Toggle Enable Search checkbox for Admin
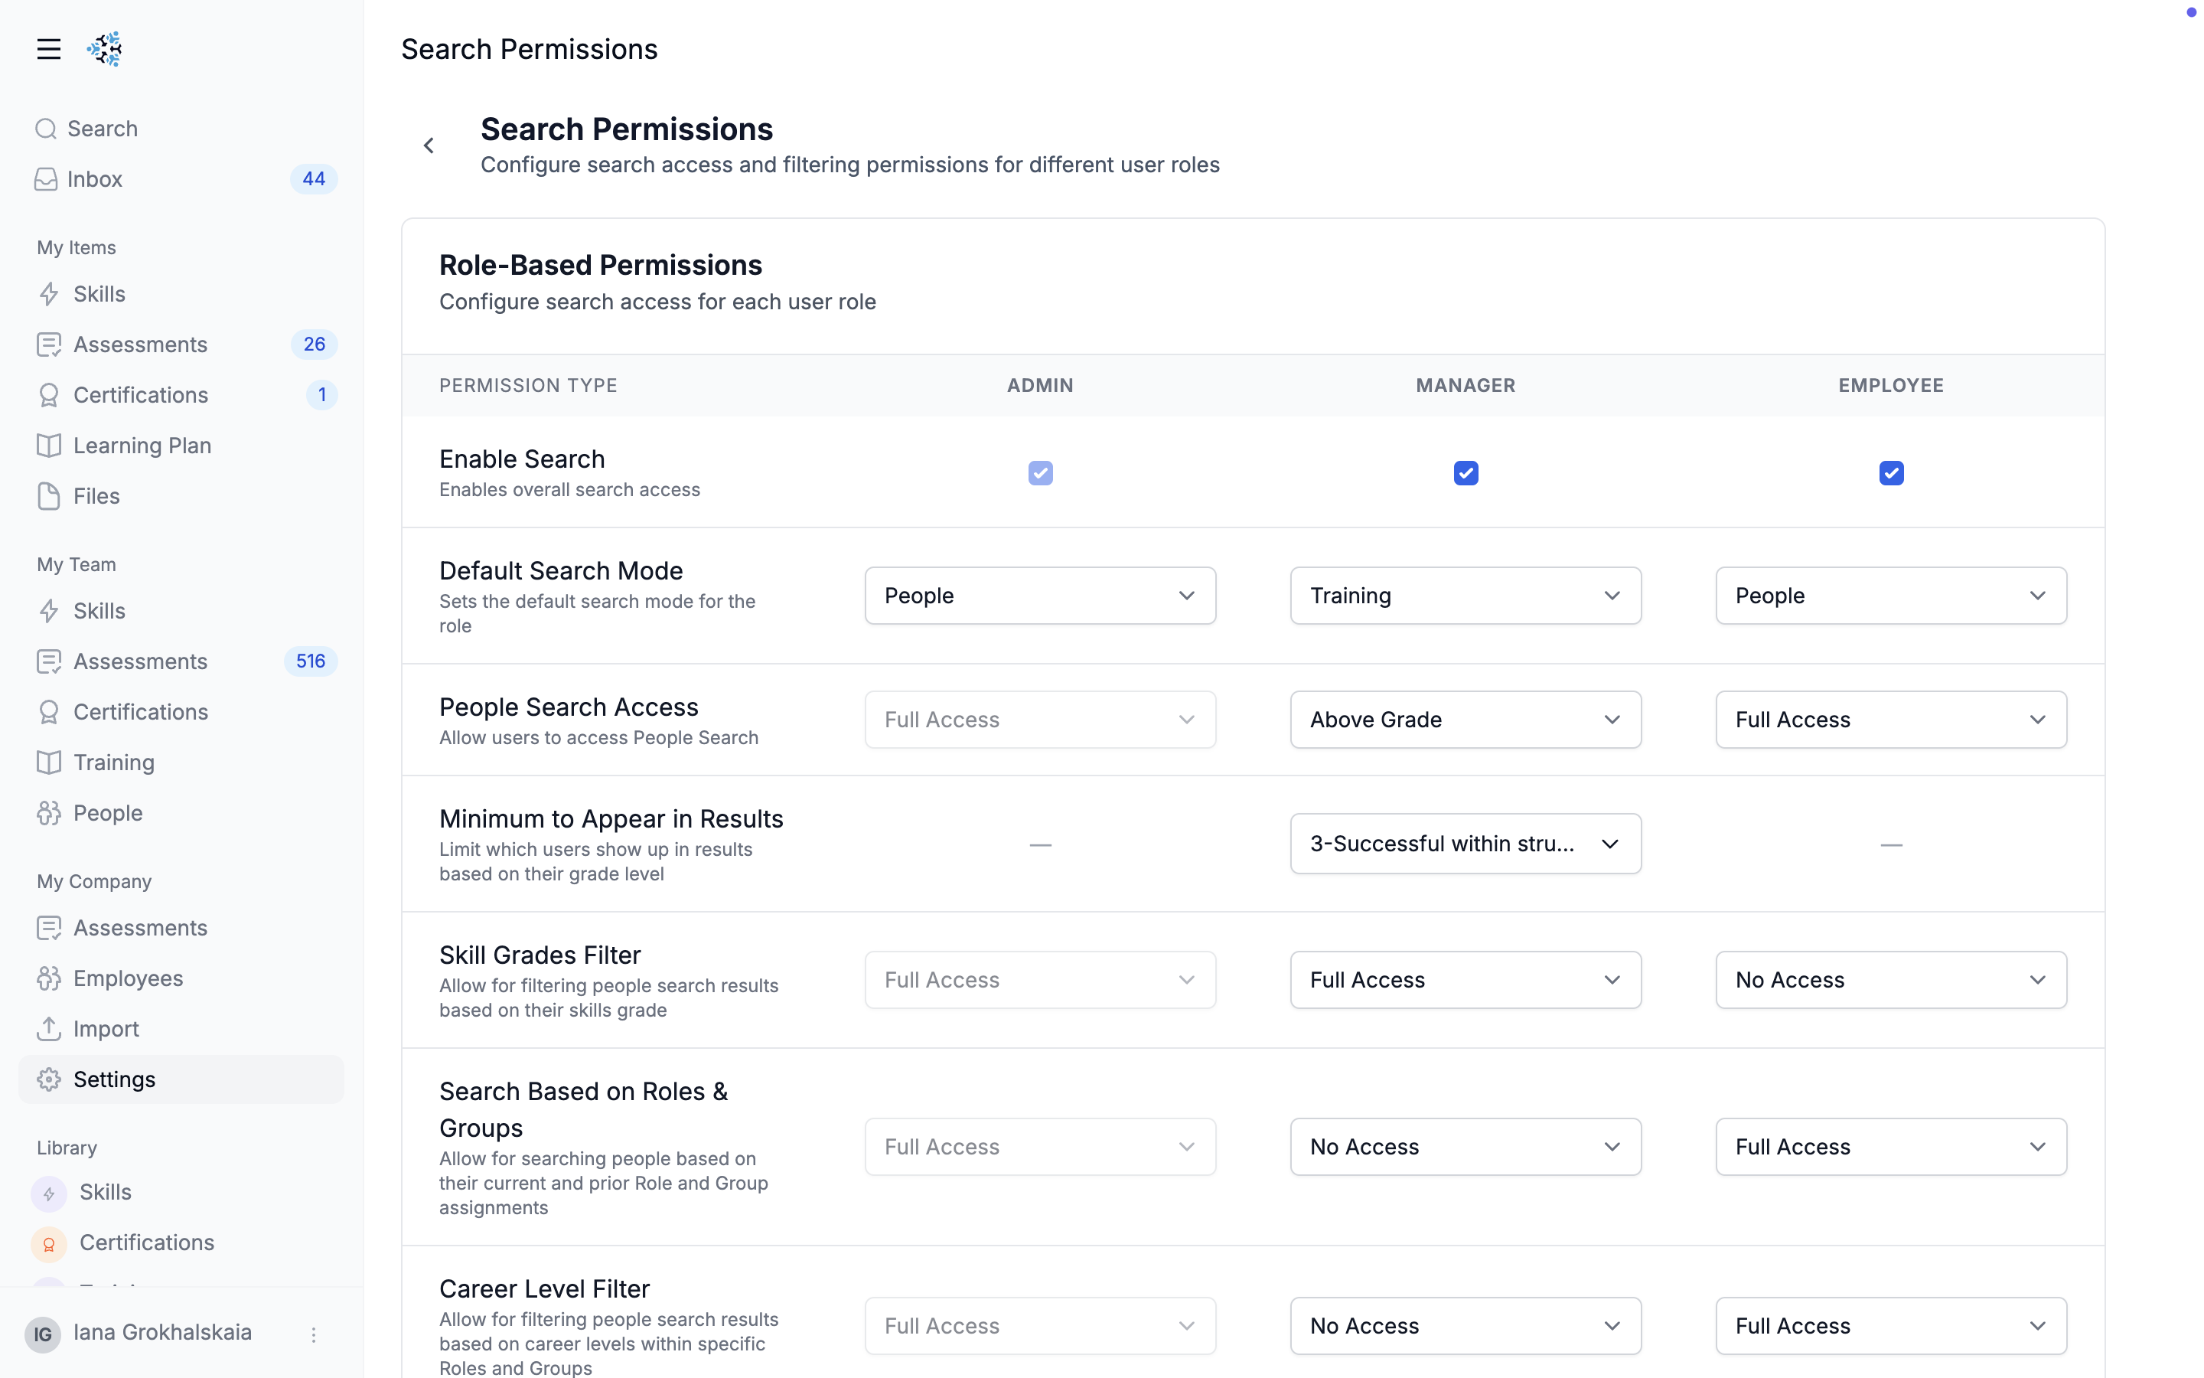 tap(1040, 473)
